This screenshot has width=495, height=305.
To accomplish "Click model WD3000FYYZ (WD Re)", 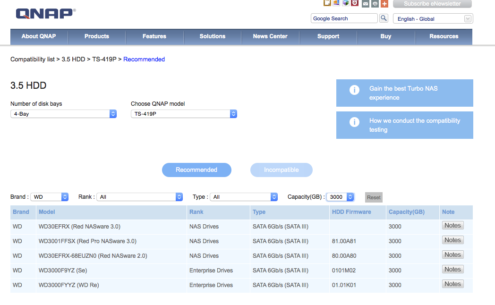I will [x=69, y=285].
